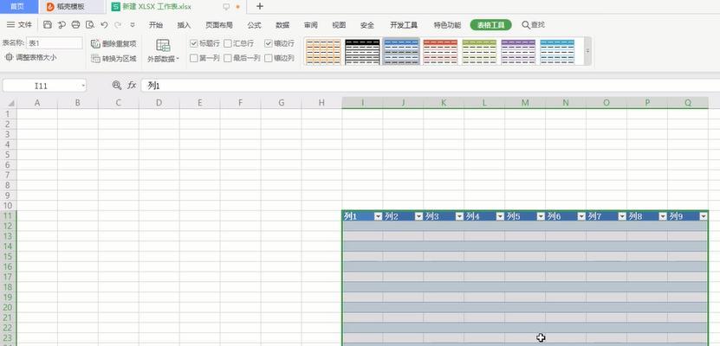The height and width of the screenshot is (346, 720).
Task: Open the 页面布局 ribbon tab
Action: click(x=218, y=25)
